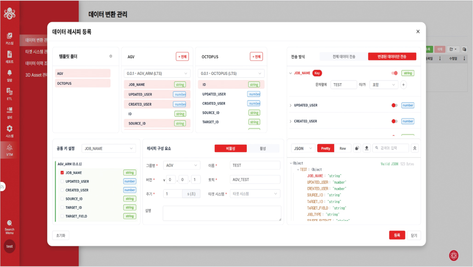This screenshot has height=267, width=473.
Task: Switch JSON view to Pretty
Action: pyautogui.click(x=325, y=148)
